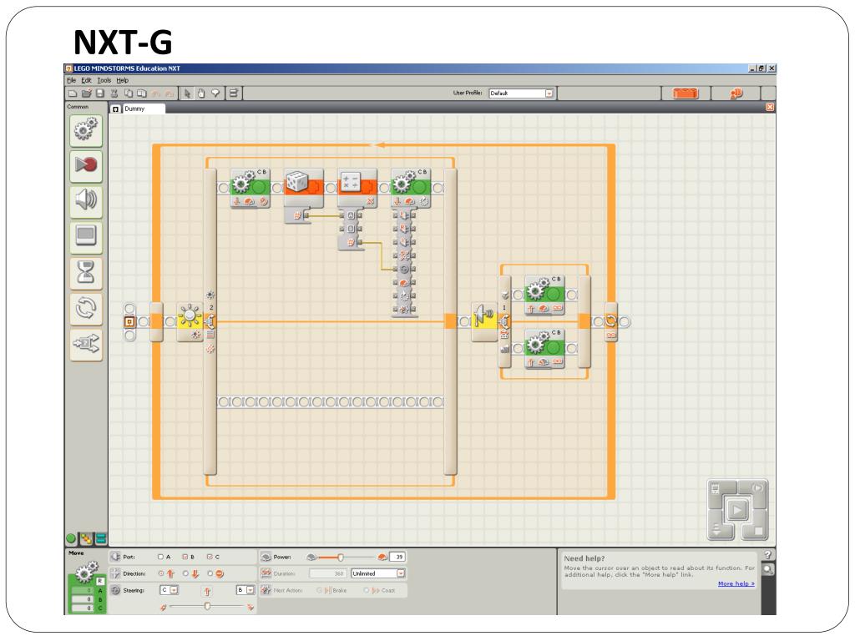Screen dimensions: 855x641
Task: Click the rotation sensor reset R button
Action: pos(100,582)
